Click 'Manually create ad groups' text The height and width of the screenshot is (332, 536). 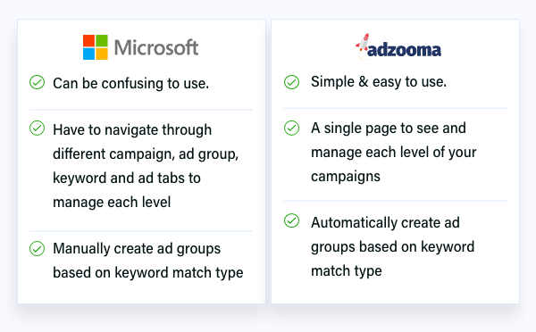point(137,249)
